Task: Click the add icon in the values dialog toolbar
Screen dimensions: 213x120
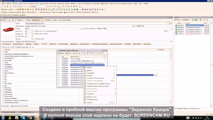Action: (74, 53)
